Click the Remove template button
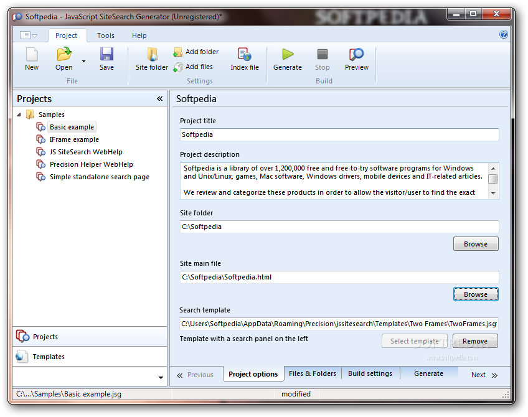This screenshot has width=528, height=417. click(x=475, y=341)
